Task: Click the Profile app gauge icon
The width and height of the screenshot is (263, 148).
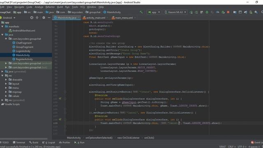Action: click(x=217, y=12)
